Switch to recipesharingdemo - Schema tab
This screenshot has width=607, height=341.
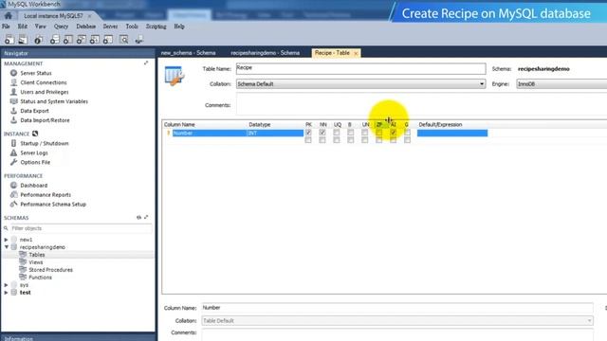266,53
